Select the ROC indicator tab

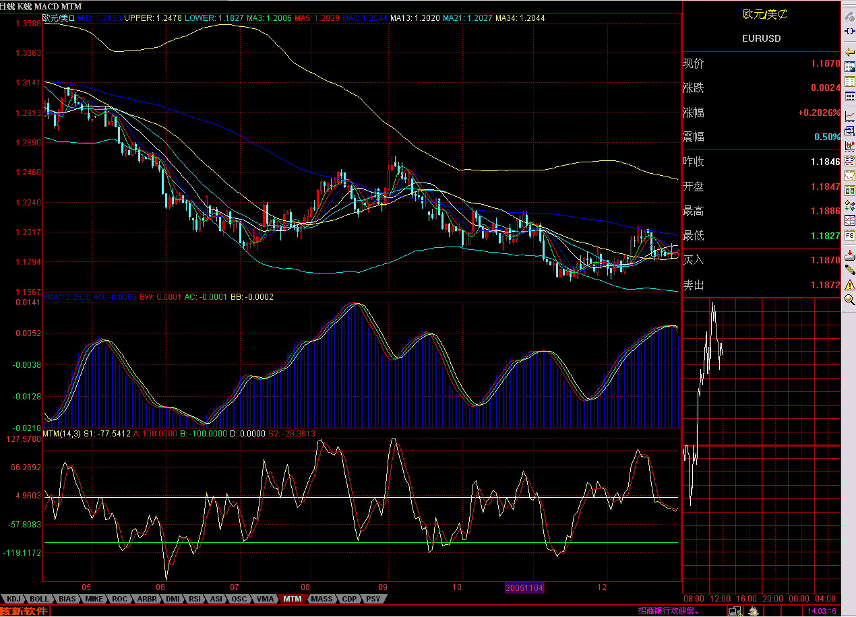[120, 598]
